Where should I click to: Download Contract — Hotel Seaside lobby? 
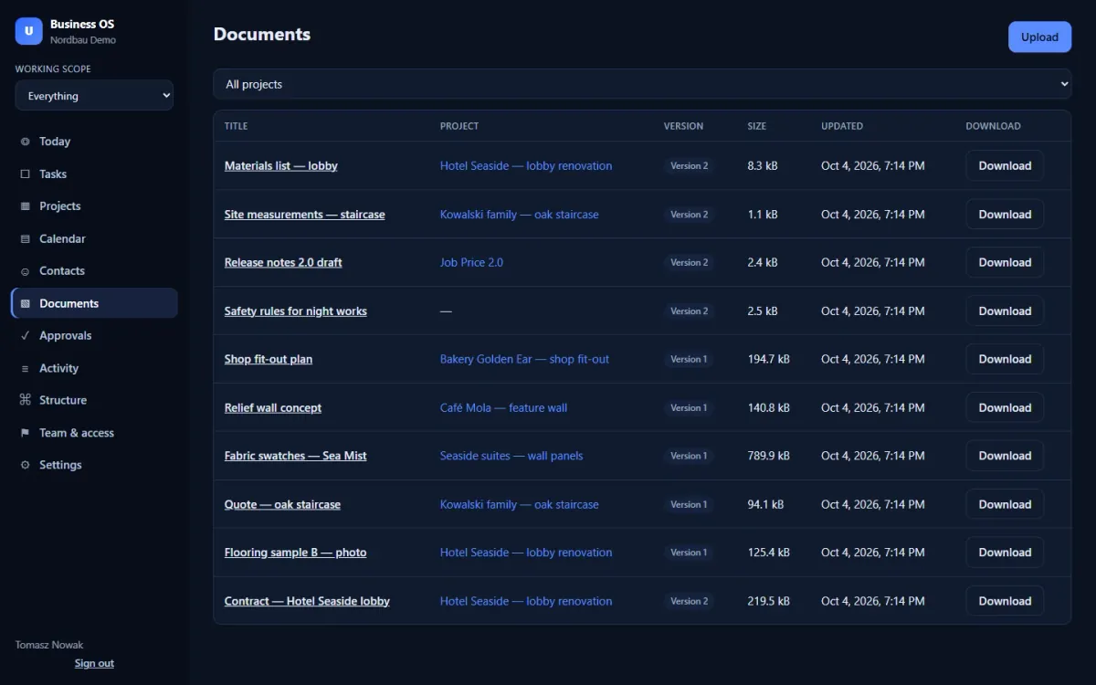(x=1005, y=601)
